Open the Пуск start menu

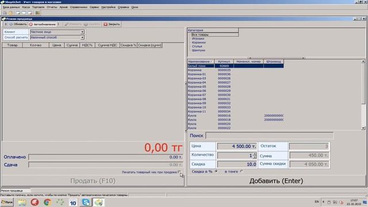pos(7,202)
